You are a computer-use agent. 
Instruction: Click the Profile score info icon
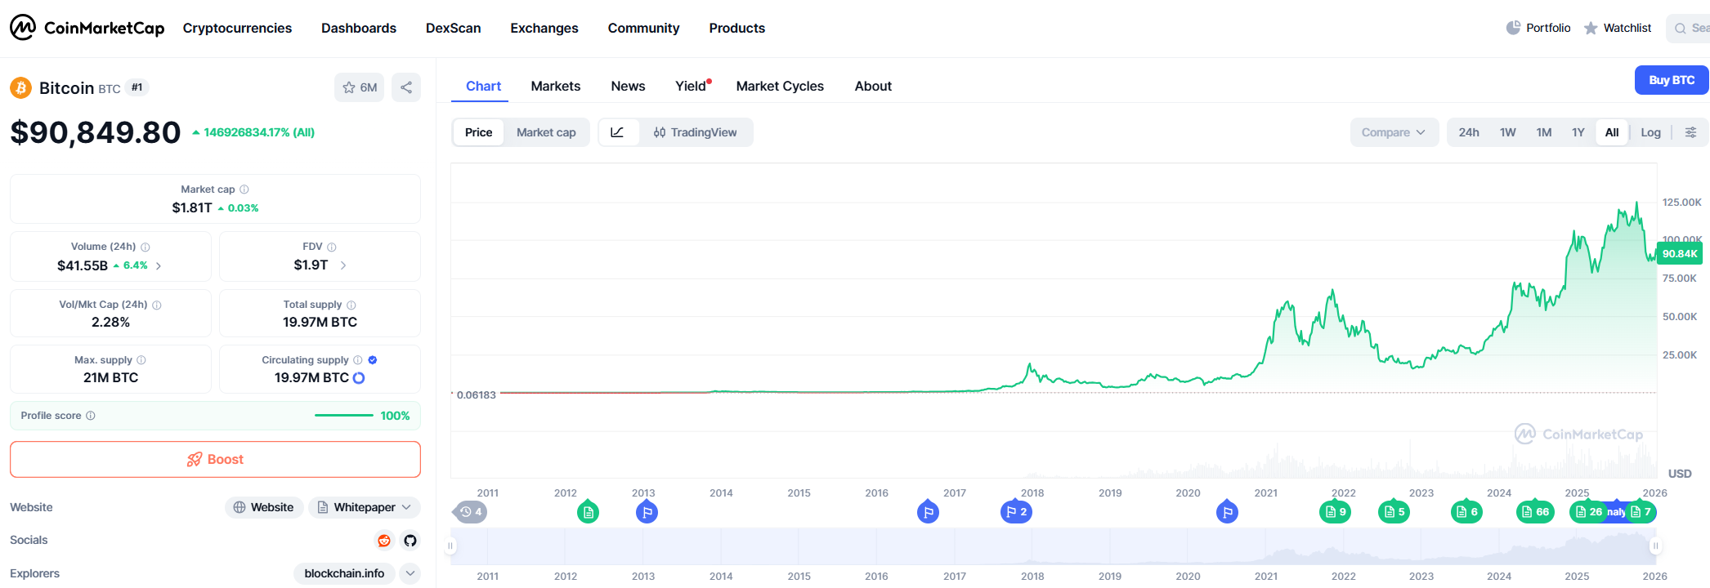point(91,416)
